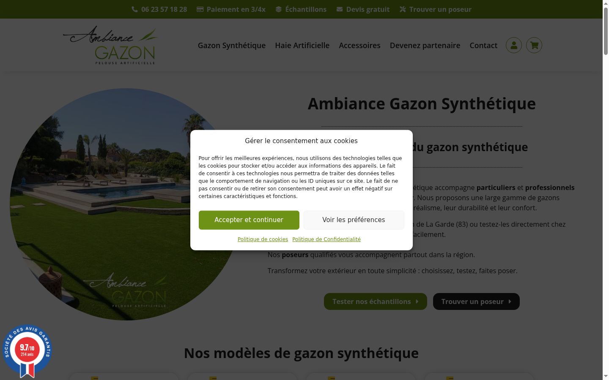
Task: Click the layers icon next to Échantillons
Action: (278, 9)
